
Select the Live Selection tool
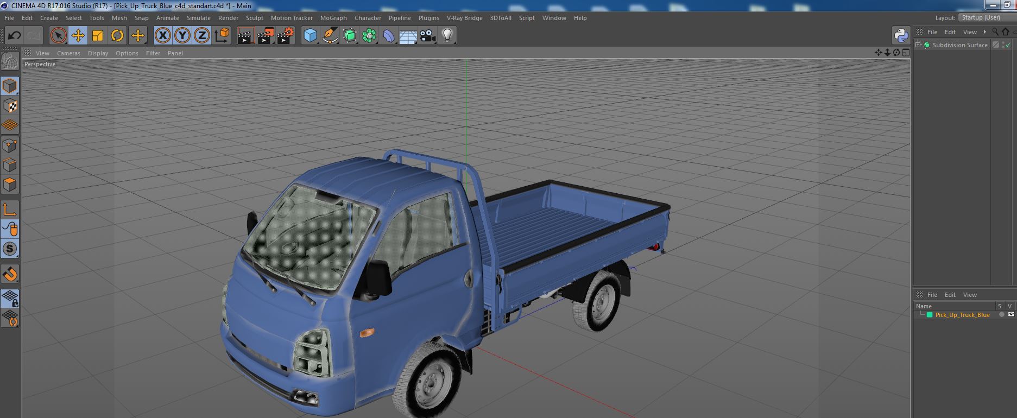[x=58, y=36]
